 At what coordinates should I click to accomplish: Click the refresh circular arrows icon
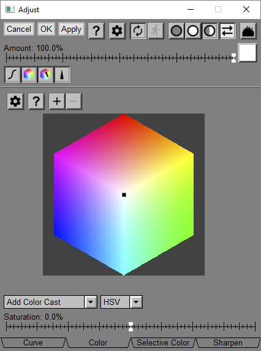138,31
